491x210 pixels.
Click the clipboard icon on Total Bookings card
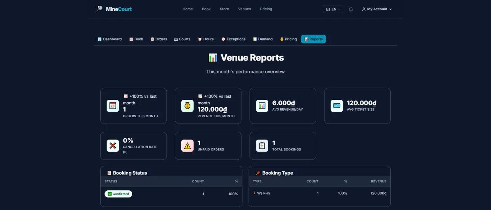point(262,146)
